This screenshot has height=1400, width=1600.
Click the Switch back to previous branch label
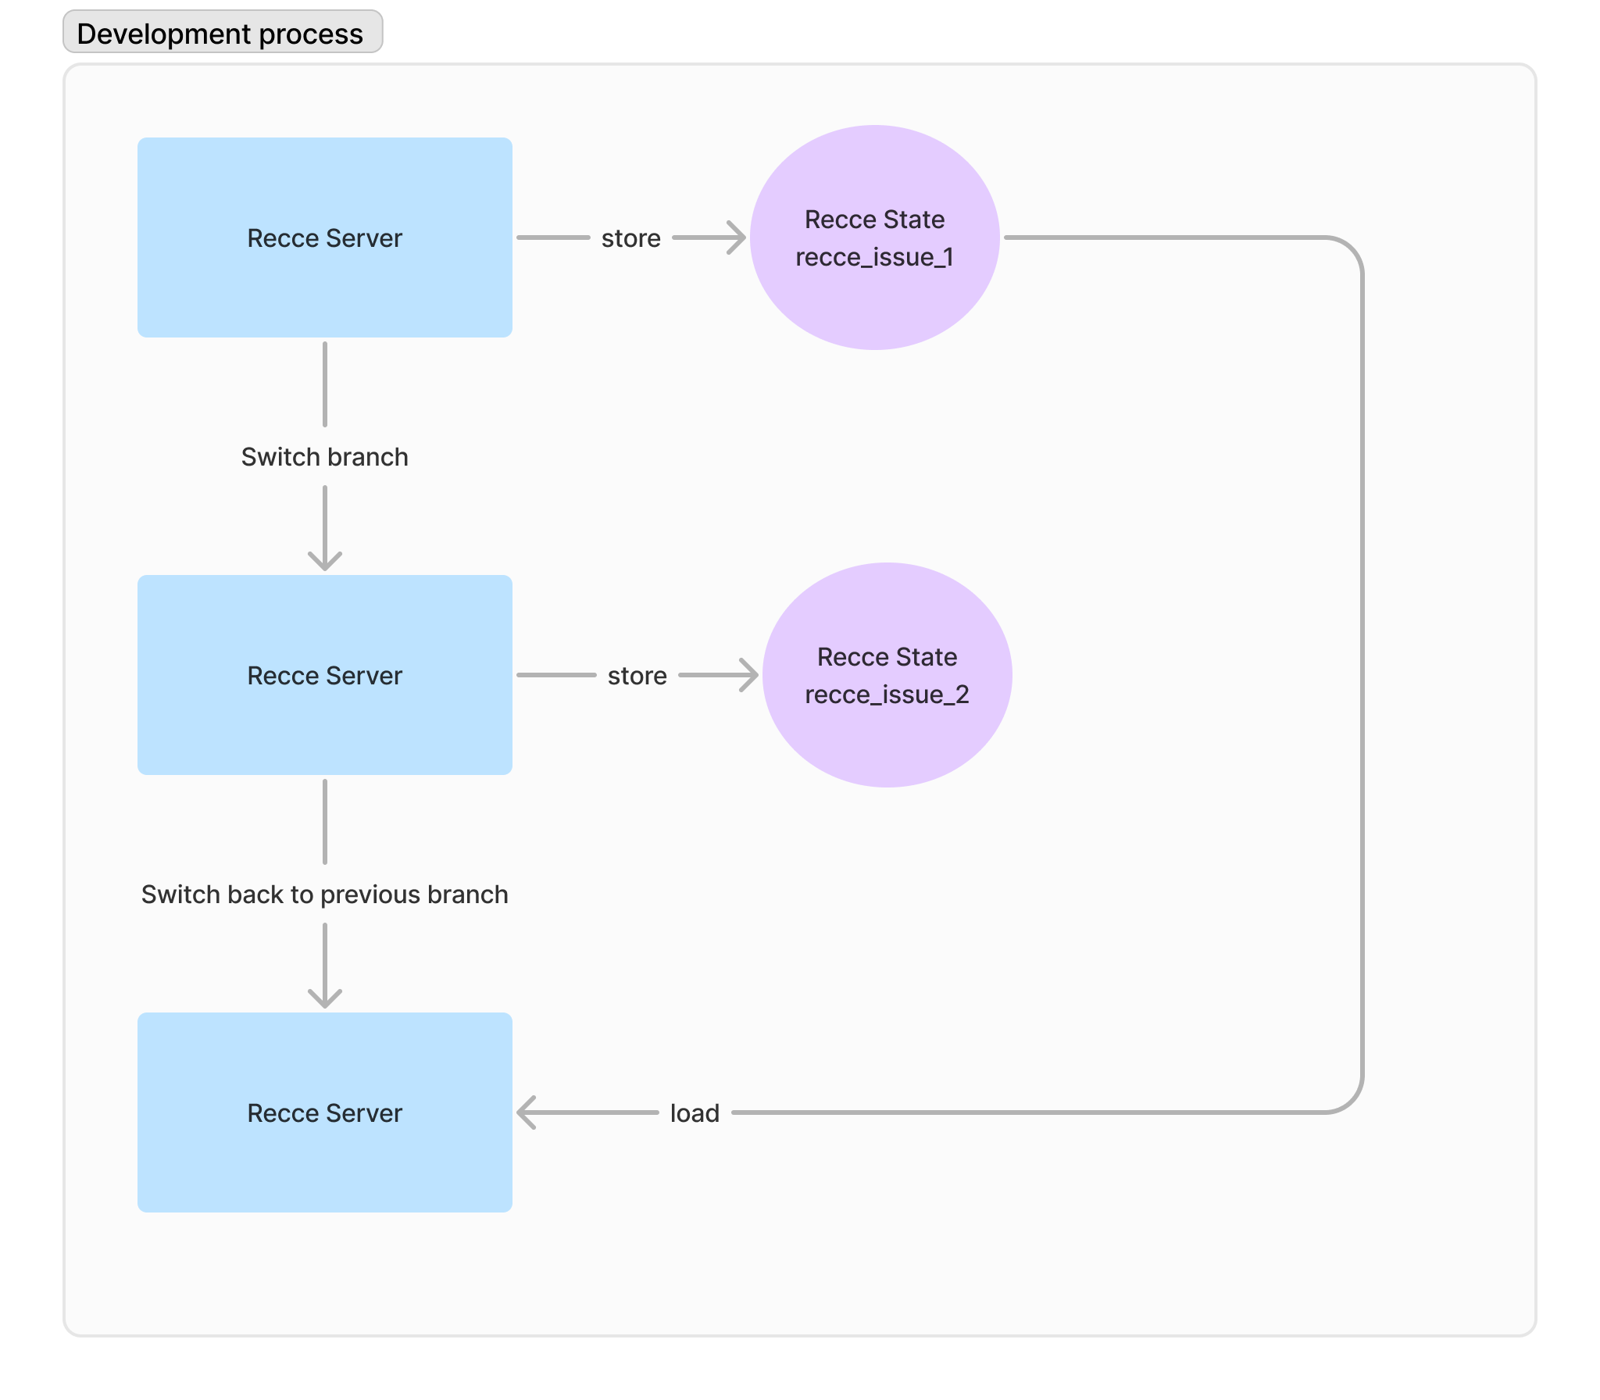[x=324, y=895]
